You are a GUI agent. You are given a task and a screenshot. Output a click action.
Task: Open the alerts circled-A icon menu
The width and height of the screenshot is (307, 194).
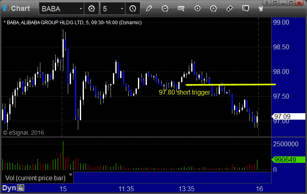click(x=213, y=8)
